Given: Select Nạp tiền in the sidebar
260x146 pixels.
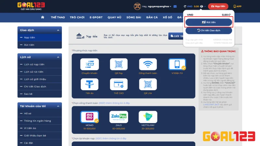Looking at the screenshot, I should click(40, 37).
